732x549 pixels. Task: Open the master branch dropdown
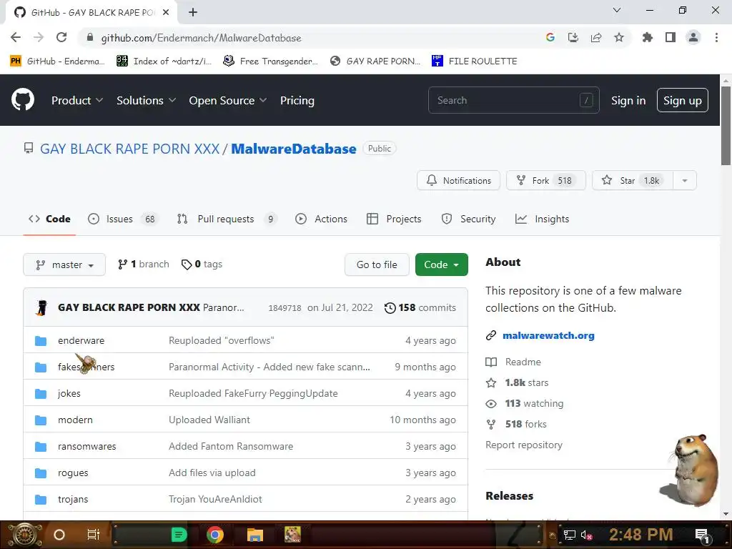(x=64, y=264)
